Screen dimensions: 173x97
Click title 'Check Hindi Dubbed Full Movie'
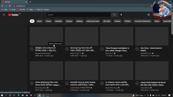click(x=153, y=84)
